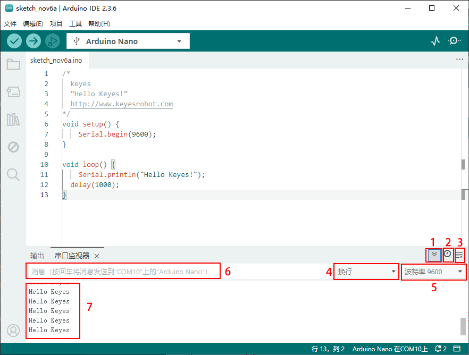This screenshot has width=469, height=355.
Task: Maximize the Arduino IDE window
Action: pyautogui.click(x=432, y=8)
